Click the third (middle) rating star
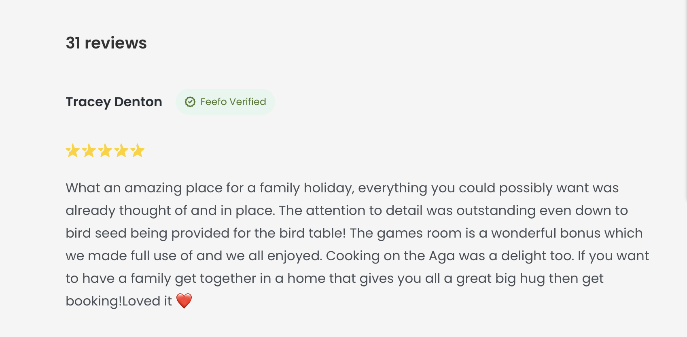The image size is (687, 337). (105, 151)
